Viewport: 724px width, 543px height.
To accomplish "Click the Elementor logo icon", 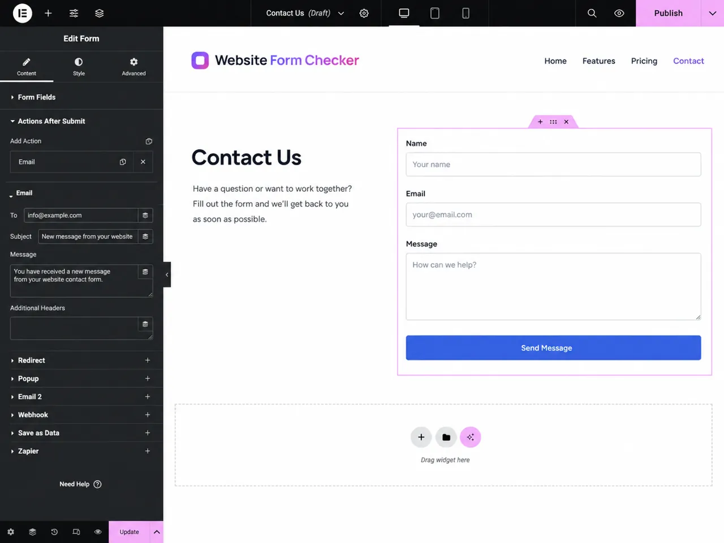I will tap(23, 13).
